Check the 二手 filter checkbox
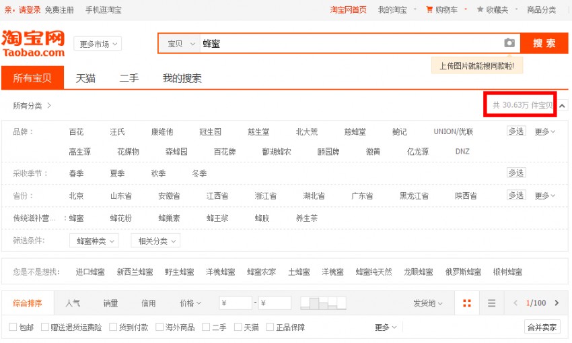The height and width of the screenshot is (343, 572). tap(206, 327)
